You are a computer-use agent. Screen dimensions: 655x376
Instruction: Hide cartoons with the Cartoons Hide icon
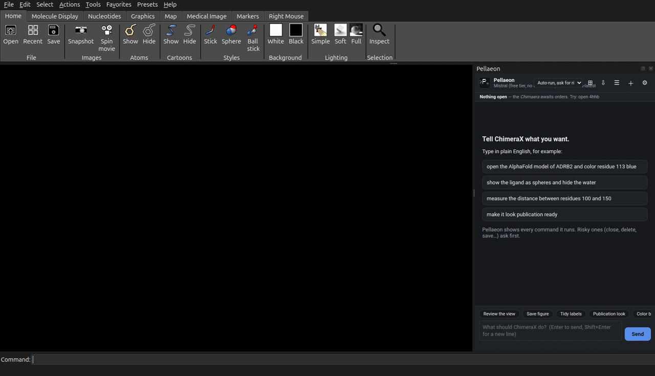(189, 30)
